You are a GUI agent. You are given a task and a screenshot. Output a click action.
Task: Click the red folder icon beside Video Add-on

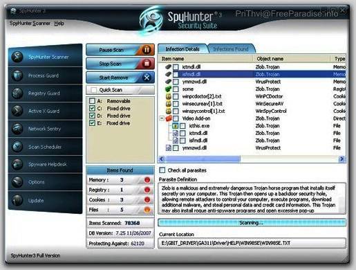click(x=169, y=118)
